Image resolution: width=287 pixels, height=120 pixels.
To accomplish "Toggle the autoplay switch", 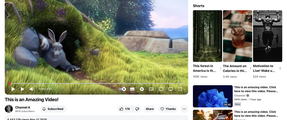I will click(122, 89).
